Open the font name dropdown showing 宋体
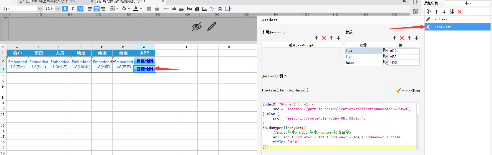 click(x=40, y=9)
